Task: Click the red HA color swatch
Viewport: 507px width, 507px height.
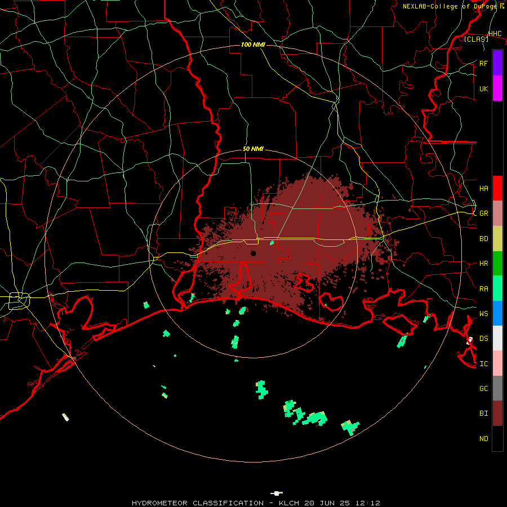Action: point(497,188)
